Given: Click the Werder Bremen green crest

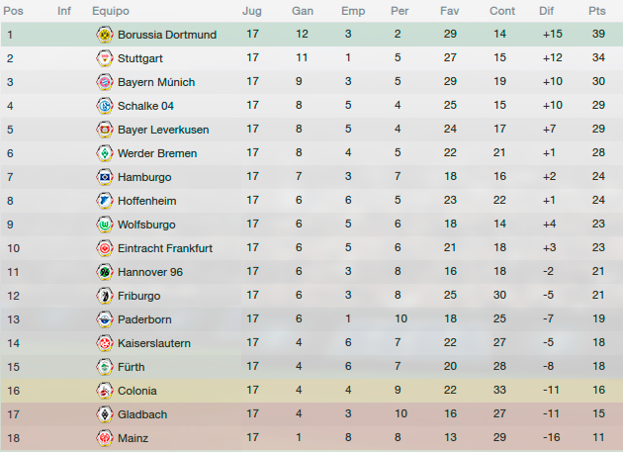Looking at the screenshot, I should click(x=105, y=153).
